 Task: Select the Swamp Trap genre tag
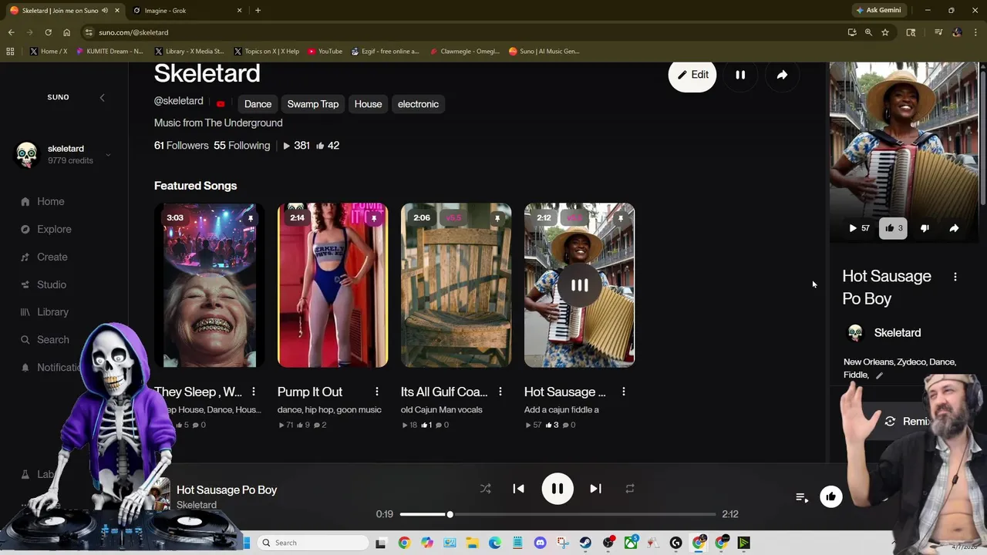coord(313,104)
